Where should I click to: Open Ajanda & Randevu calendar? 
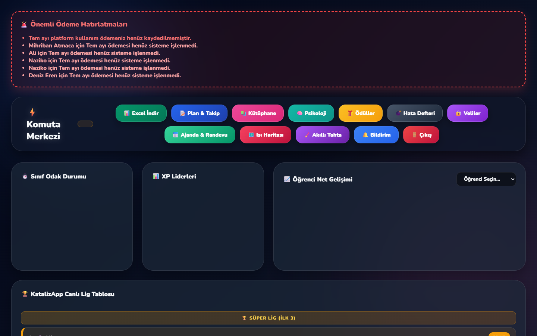point(200,135)
